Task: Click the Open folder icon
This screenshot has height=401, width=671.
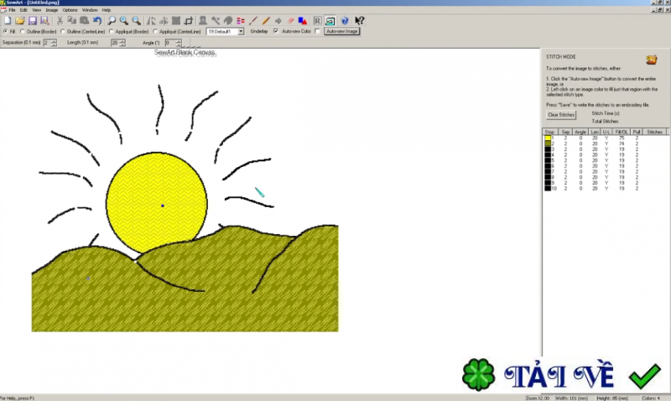Action: pos(18,19)
